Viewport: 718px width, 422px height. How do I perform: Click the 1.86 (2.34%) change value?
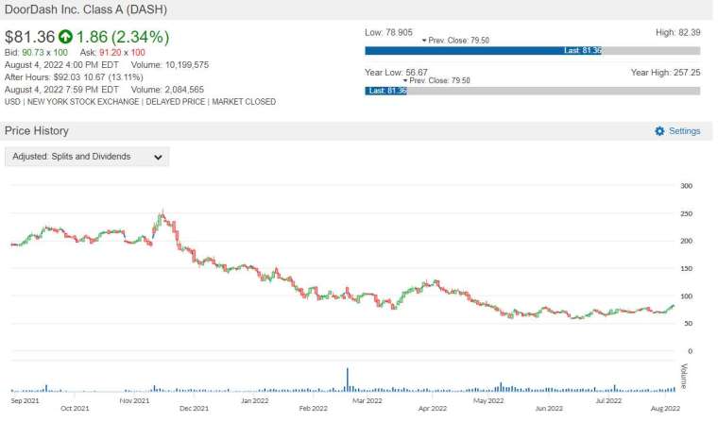pyautogui.click(x=122, y=37)
